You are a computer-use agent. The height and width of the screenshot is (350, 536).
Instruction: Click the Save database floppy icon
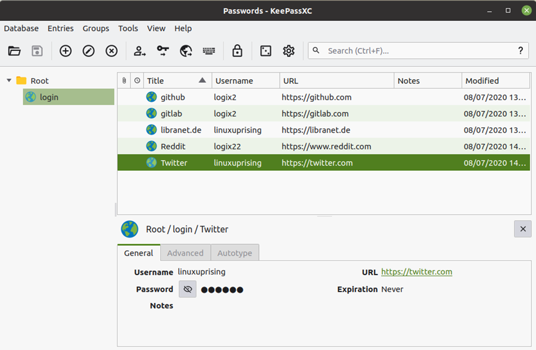38,51
